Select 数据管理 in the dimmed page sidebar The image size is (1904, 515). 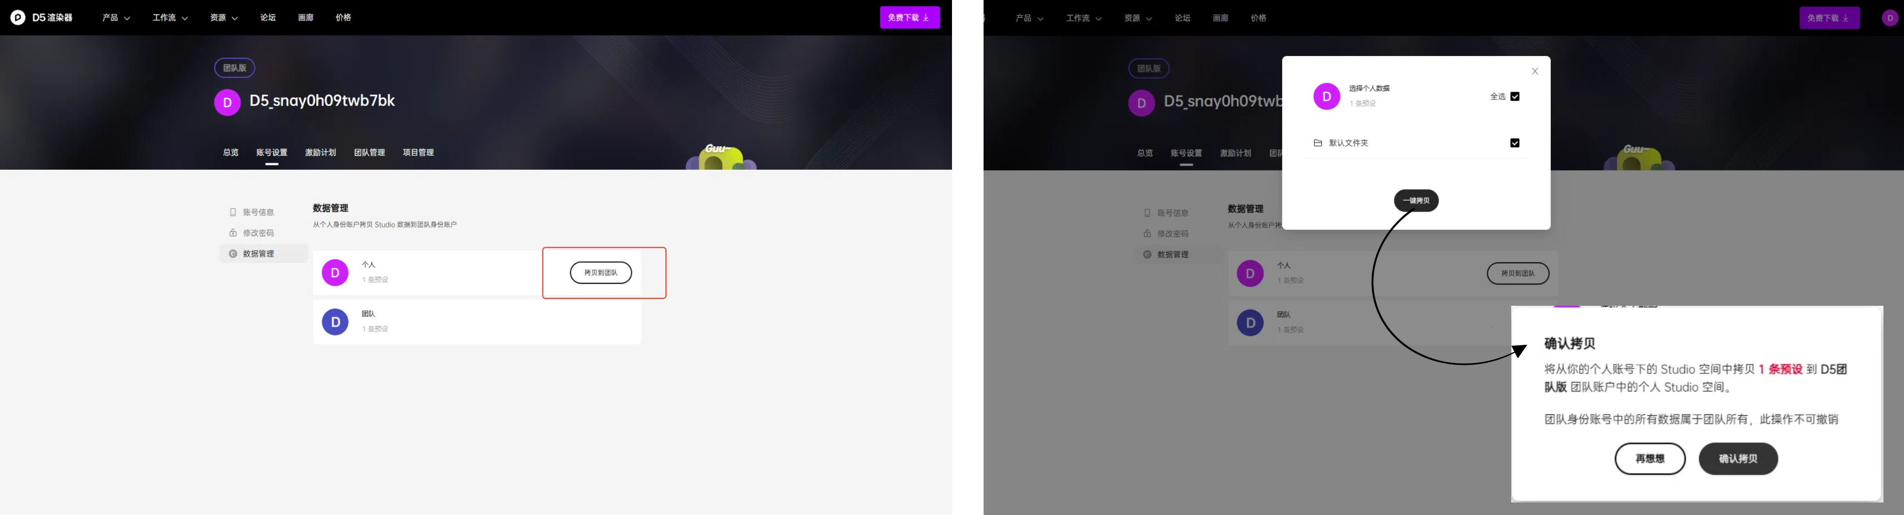coord(1179,255)
